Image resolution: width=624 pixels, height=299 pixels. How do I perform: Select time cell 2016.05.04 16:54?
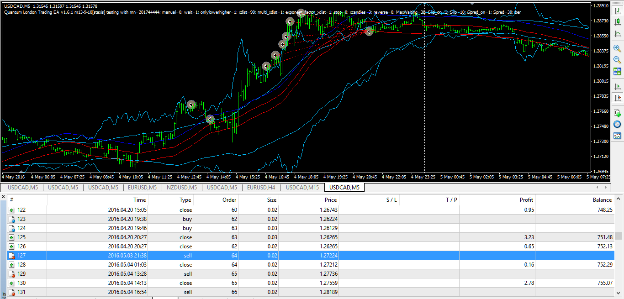point(127,292)
